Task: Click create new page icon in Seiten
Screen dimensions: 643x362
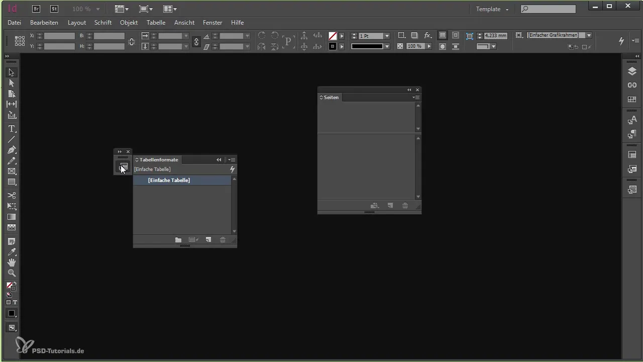Action: [x=390, y=206]
